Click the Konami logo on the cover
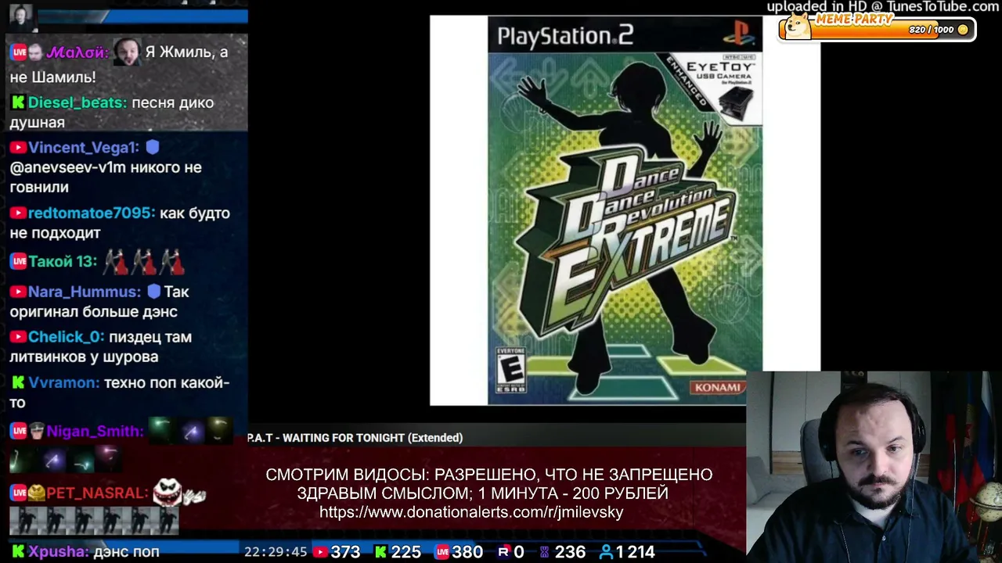This screenshot has width=1002, height=563. pos(716,387)
